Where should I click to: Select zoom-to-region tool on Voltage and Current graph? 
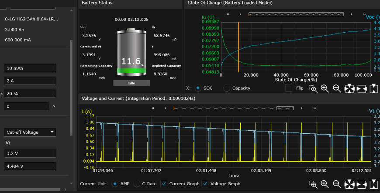pyautogui.click(x=313, y=185)
